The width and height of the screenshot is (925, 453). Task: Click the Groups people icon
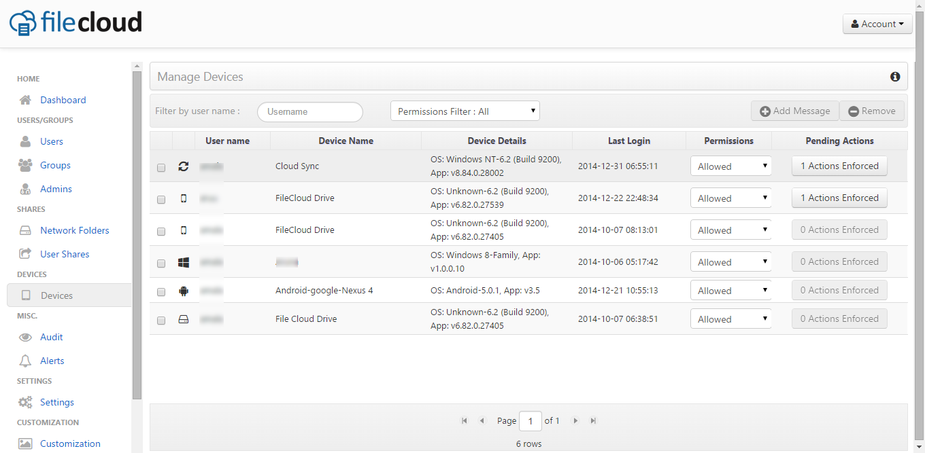(x=25, y=165)
